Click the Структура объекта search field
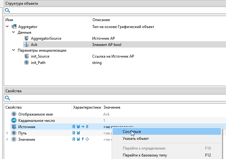The image size is (226, 159). point(117,10)
